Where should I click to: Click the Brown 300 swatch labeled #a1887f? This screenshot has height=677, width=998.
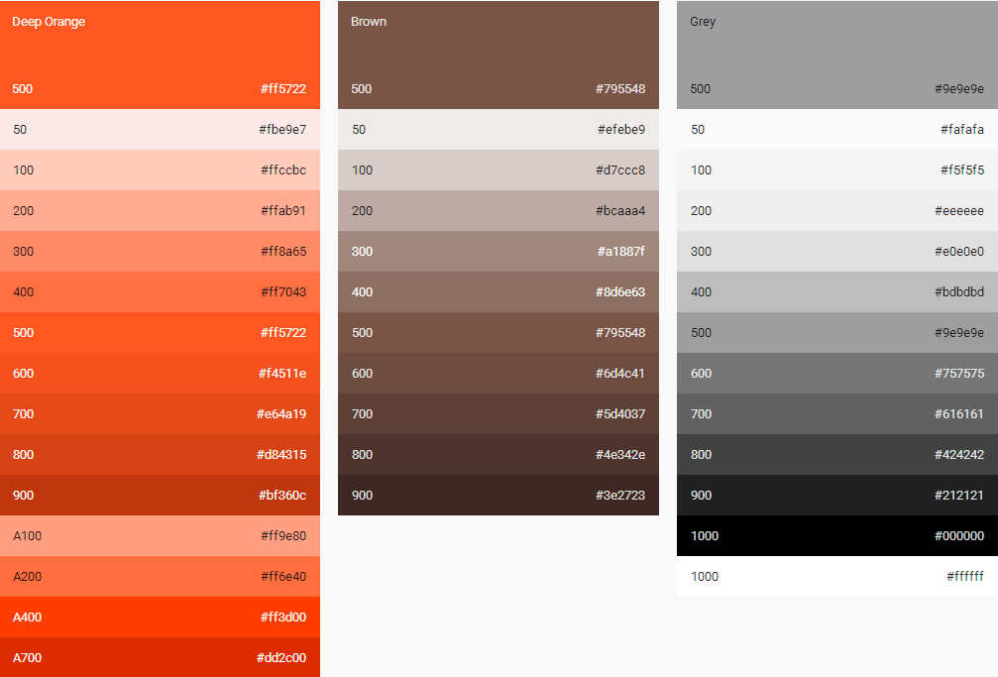click(x=496, y=251)
